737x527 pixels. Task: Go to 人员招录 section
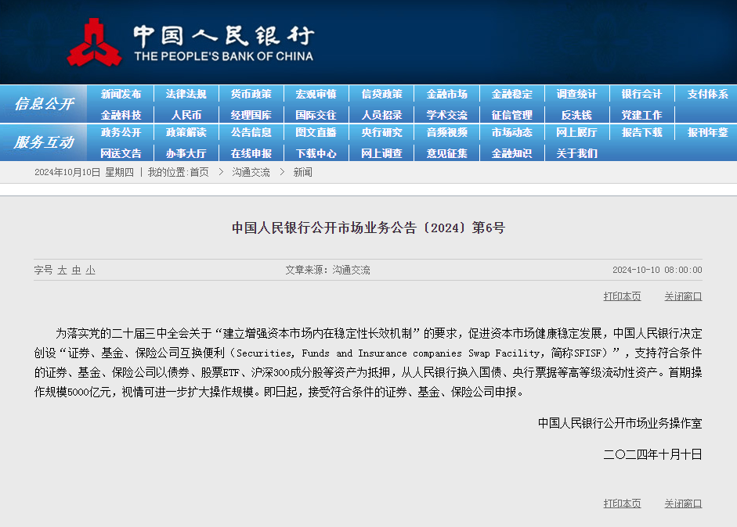[x=381, y=115]
